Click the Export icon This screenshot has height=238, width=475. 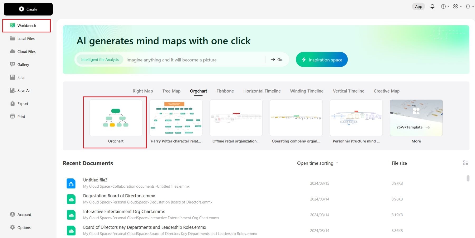coord(12,103)
